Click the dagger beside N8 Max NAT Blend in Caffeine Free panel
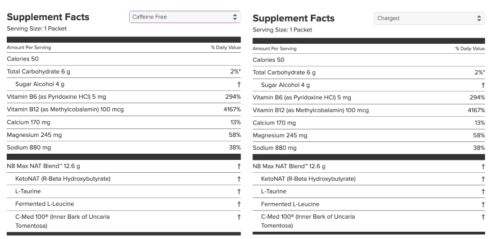The image size is (493, 239). click(238, 166)
